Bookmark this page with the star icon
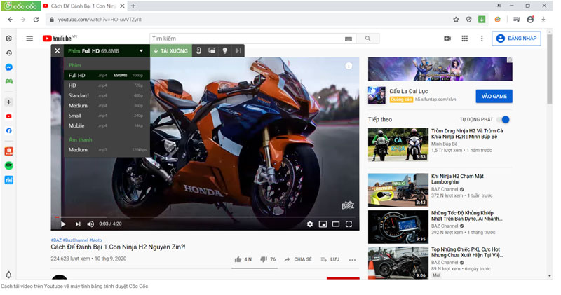This screenshot has height=295, width=561. (456, 20)
